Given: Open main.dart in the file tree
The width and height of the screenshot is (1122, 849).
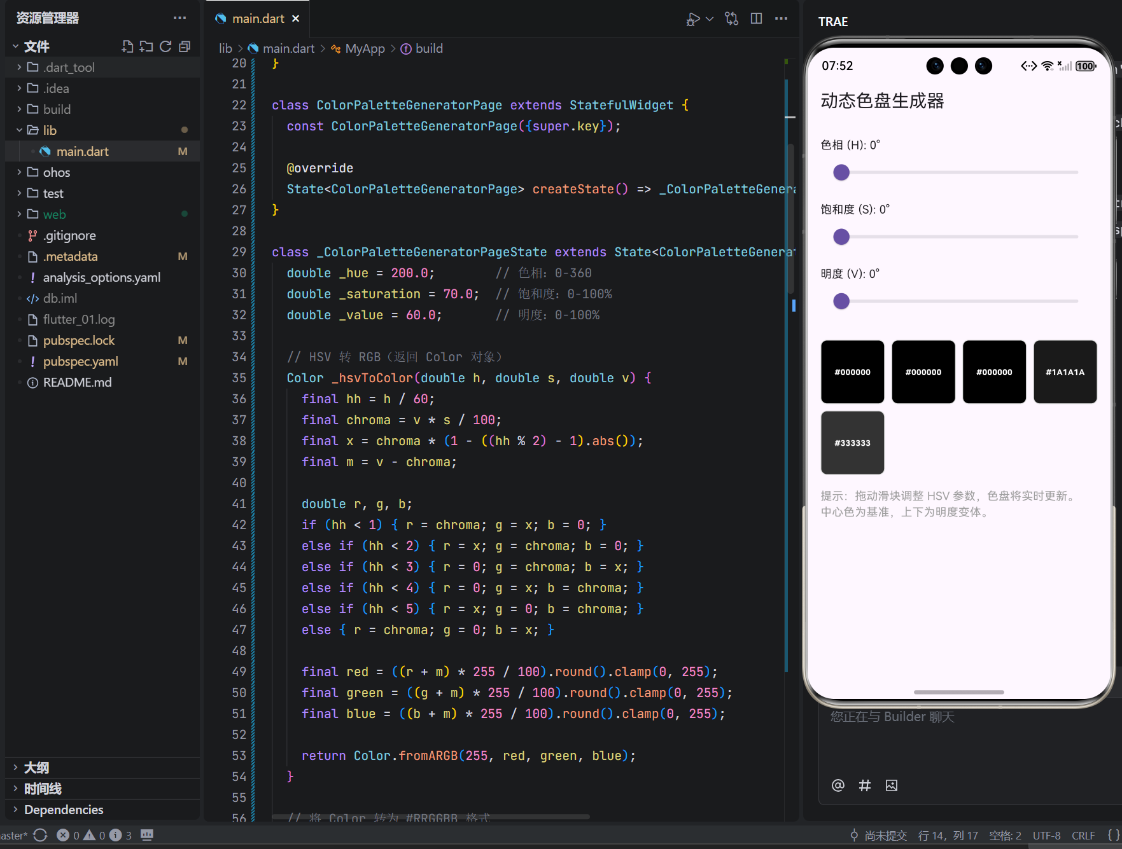Looking at the screenshot, I should (102, 151).
